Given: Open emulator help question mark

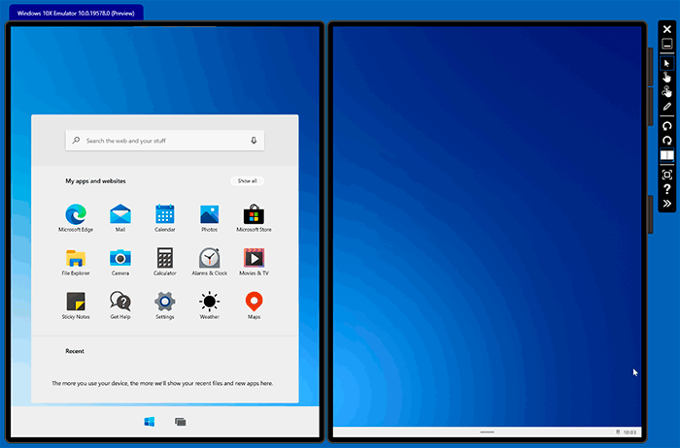Looking at the screenshot, I should tap(667, 189).
